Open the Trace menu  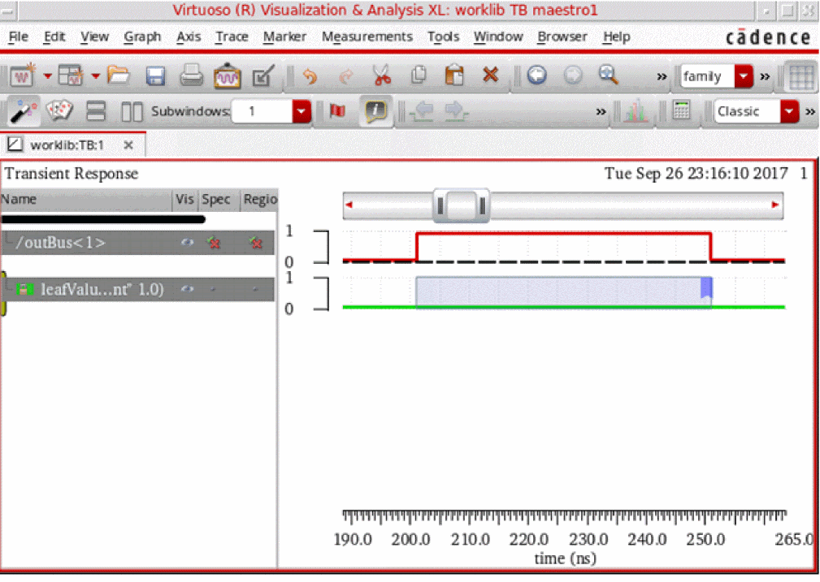(232, 37)
